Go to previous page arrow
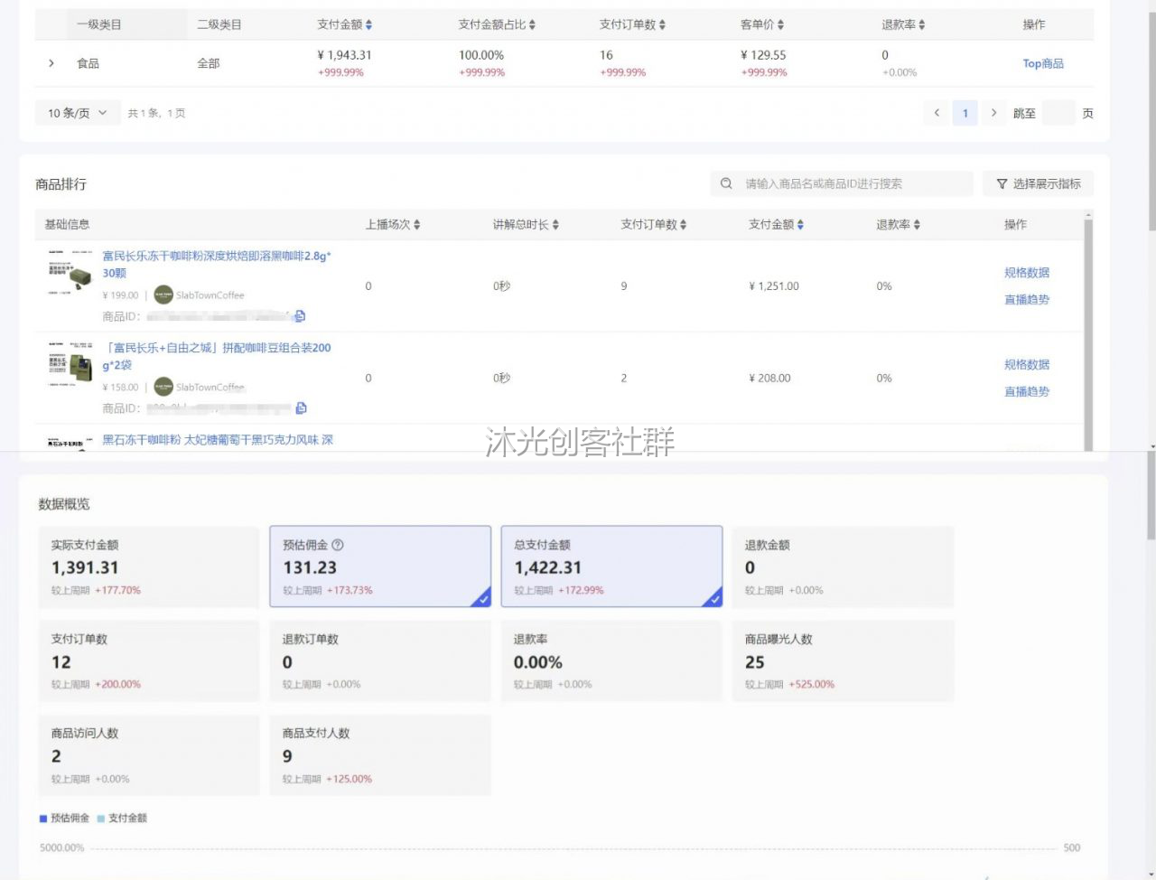1156x880 pixels. click(x=937, y=113)
